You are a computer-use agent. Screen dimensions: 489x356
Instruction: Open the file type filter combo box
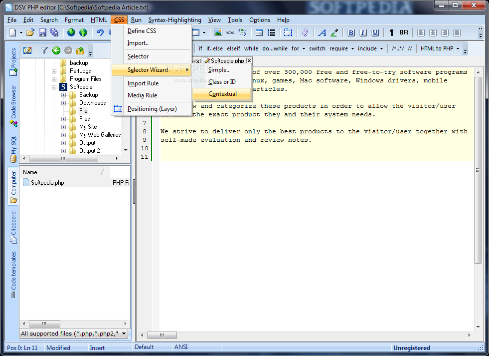click(x=74, y=334)
